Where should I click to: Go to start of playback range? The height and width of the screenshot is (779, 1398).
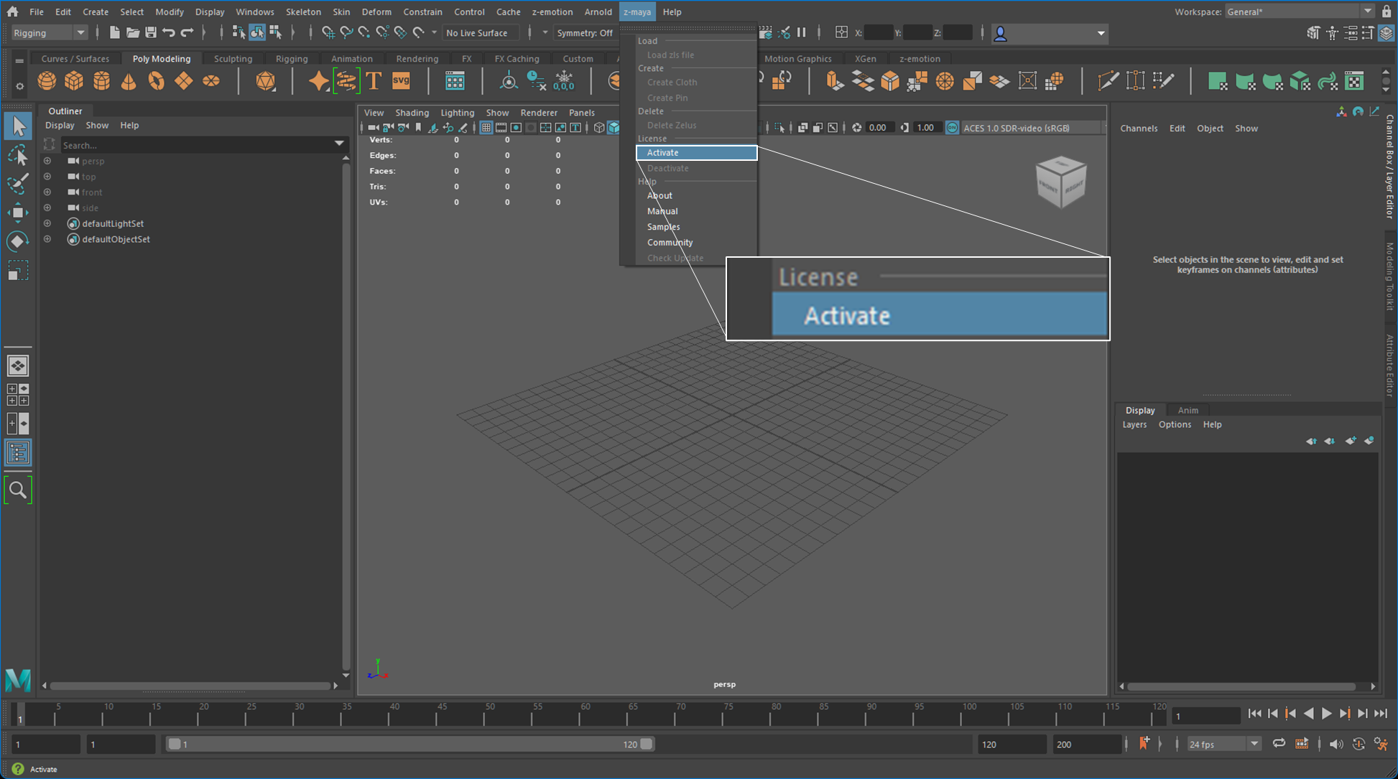[x=1254, y=714]
